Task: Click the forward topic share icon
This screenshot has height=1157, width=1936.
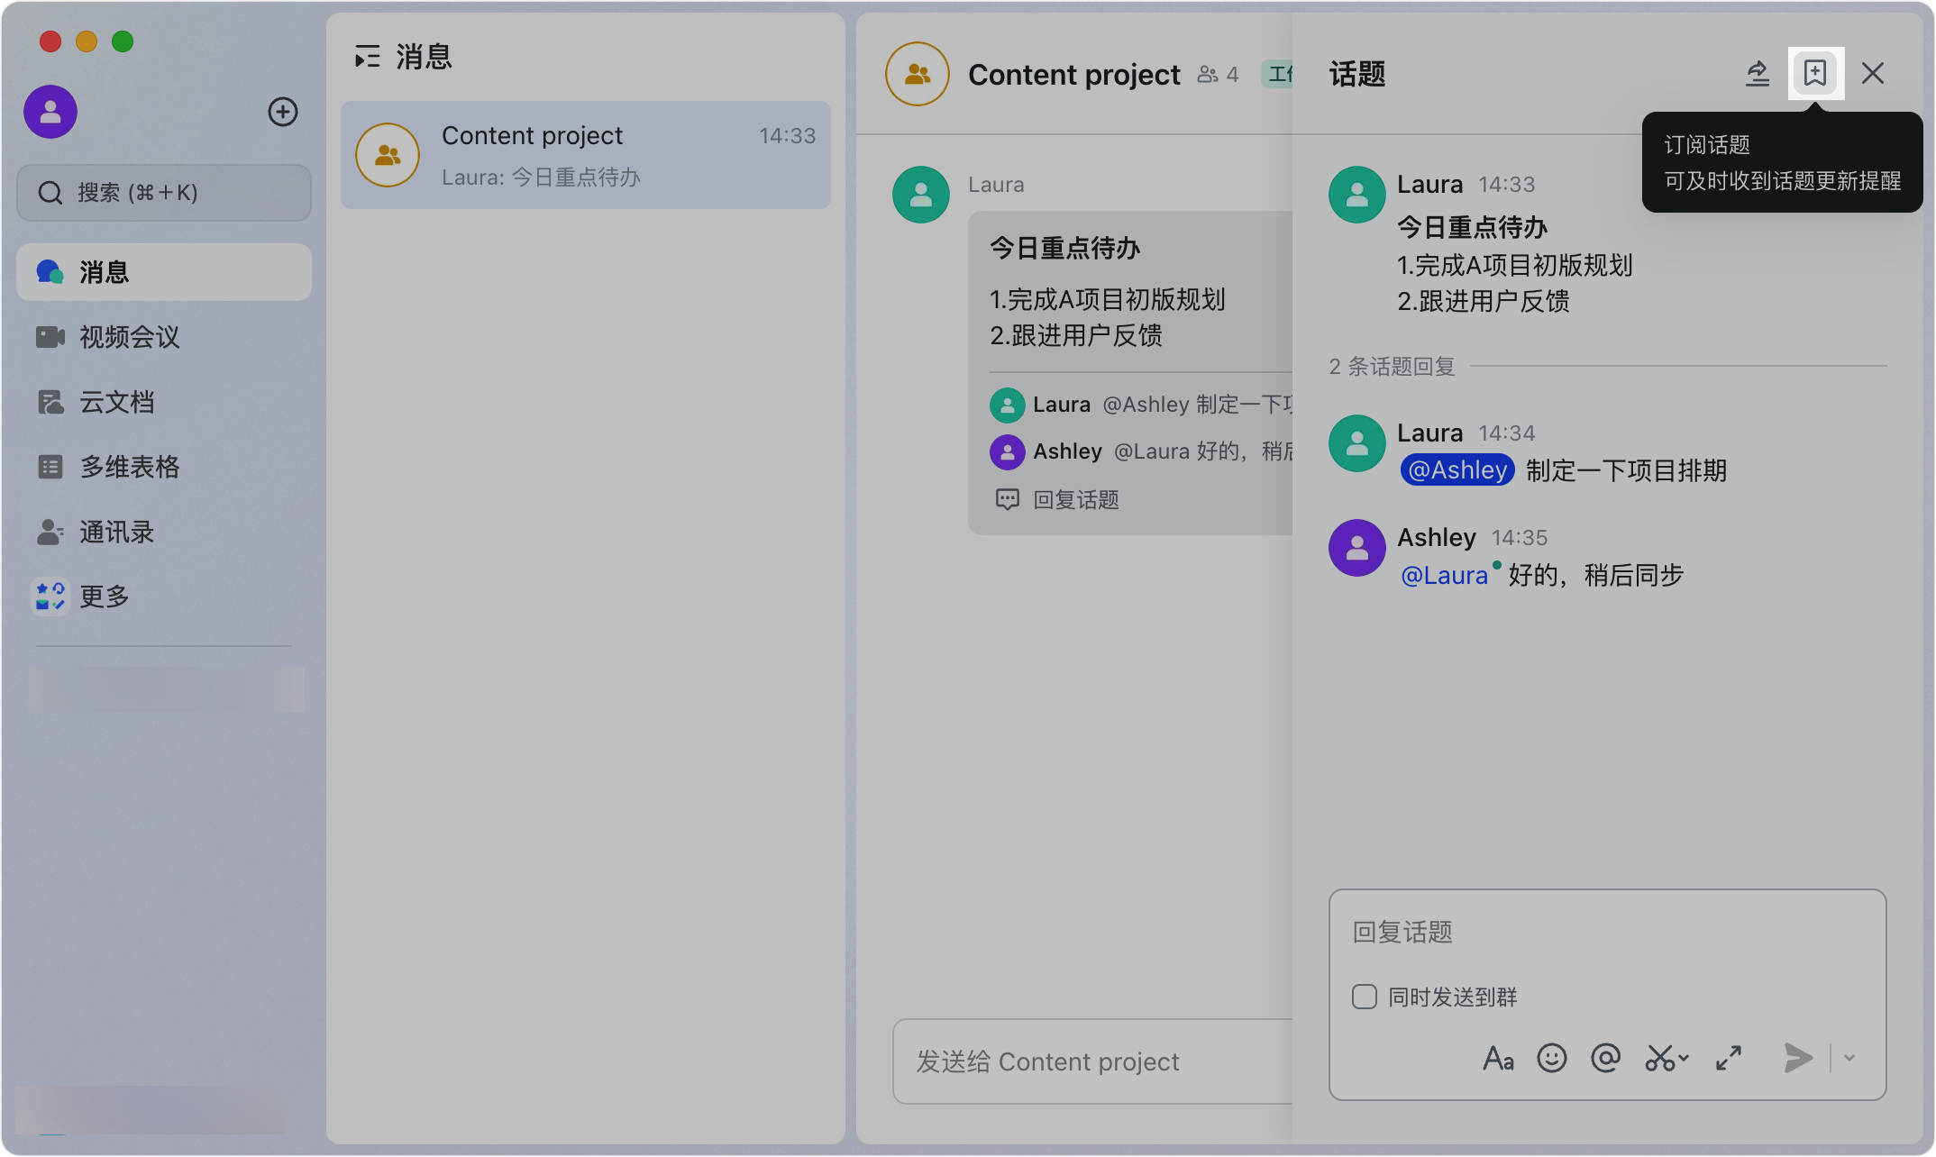Action: pyautogui.click(x=1758, y=73)
